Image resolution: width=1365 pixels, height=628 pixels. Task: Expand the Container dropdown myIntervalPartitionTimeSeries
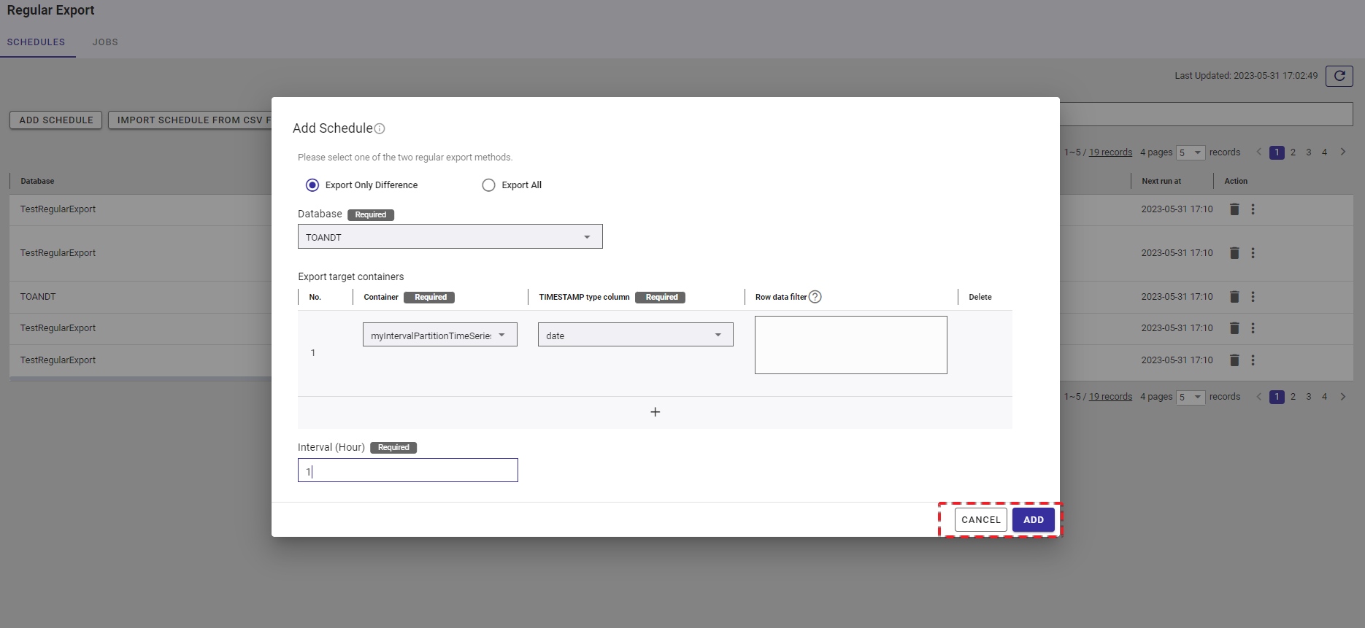pos(439,336)
